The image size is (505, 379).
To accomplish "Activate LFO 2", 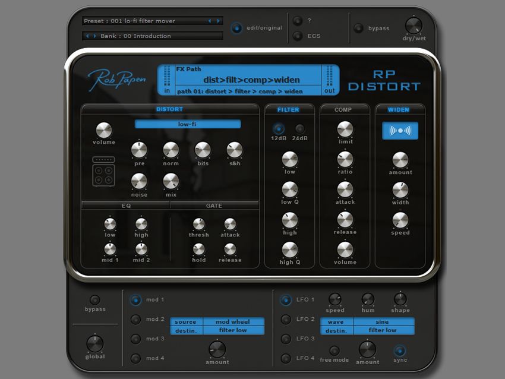I will coord(285,320).
